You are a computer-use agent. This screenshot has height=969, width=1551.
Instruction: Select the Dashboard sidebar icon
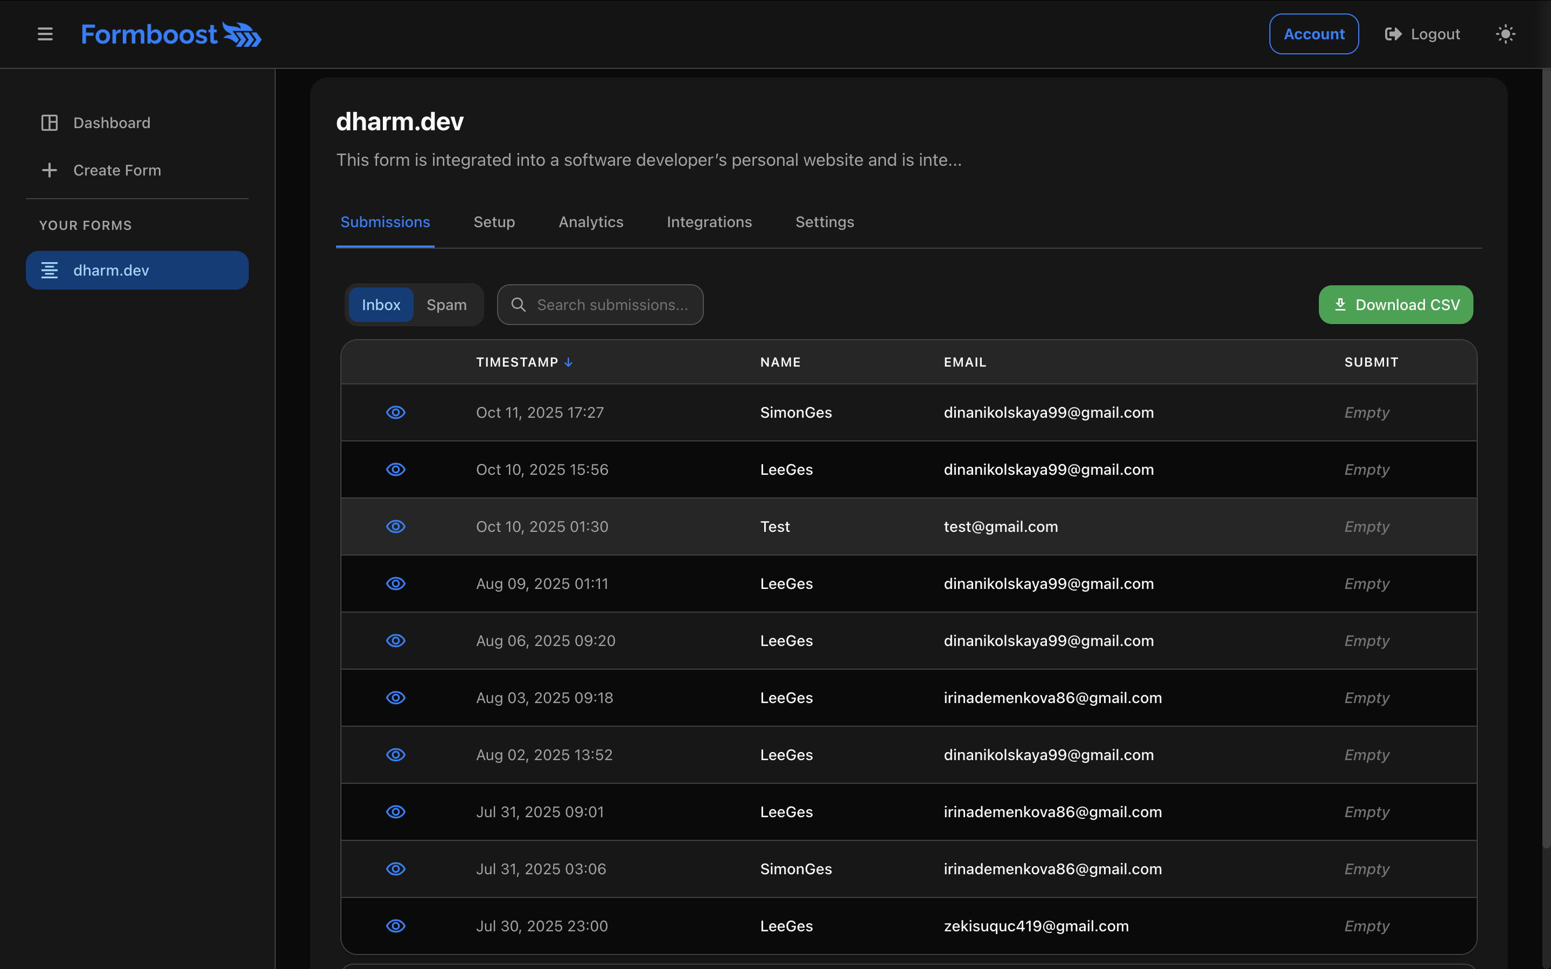(x=50, y=122)
